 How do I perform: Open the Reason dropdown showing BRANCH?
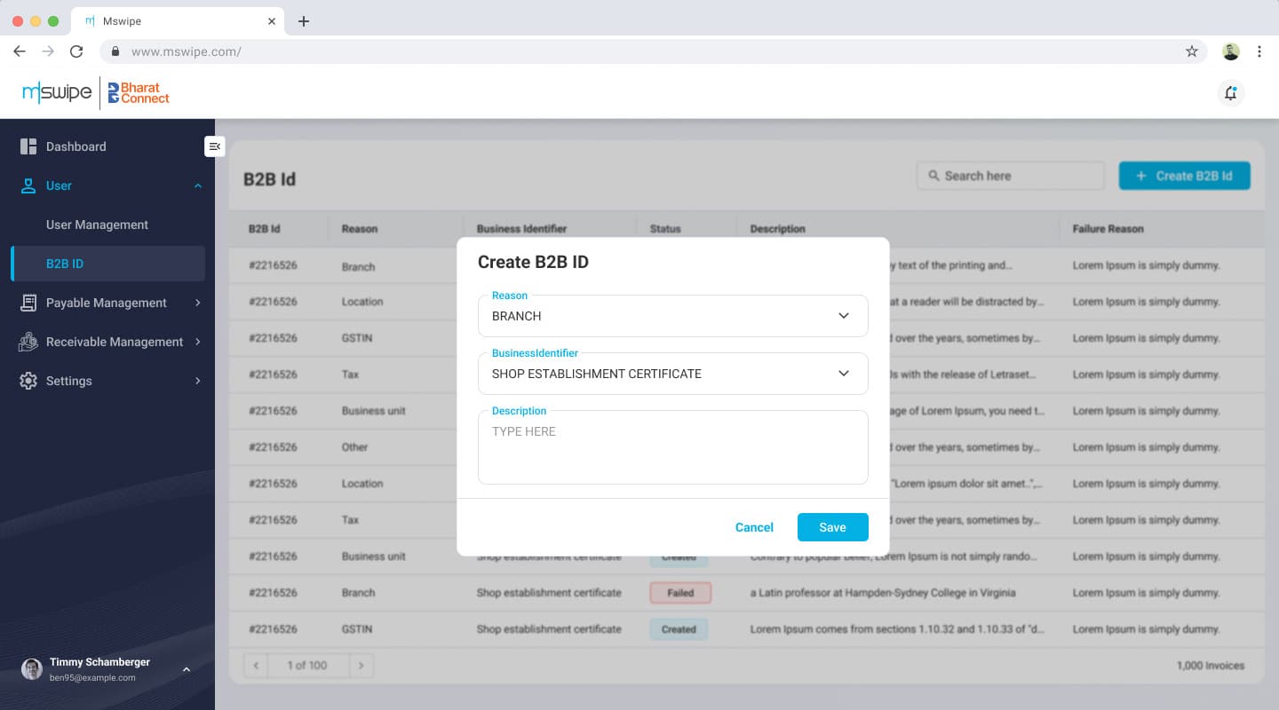click(672, 316)
